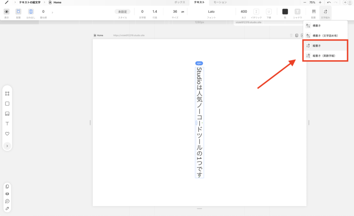Choose 縦書き vertical writing option
Viewport: 354px width, 216px height.
[325, 46]
